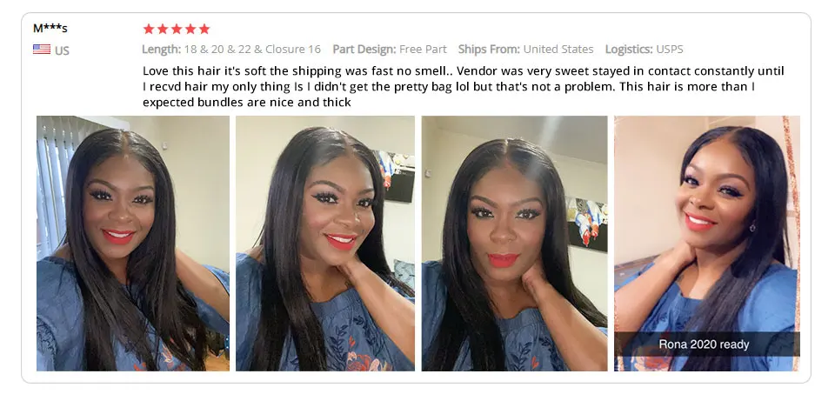Open the review photo with window blinds

(133, 244)
